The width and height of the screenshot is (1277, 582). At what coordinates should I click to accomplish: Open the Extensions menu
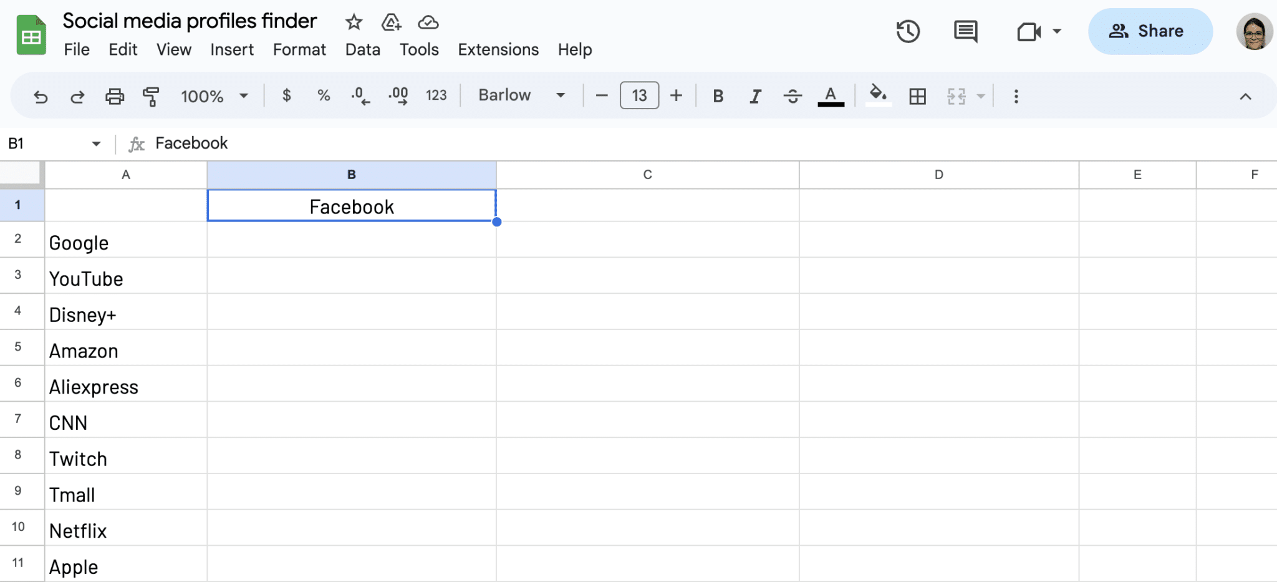tap(498, 50)
